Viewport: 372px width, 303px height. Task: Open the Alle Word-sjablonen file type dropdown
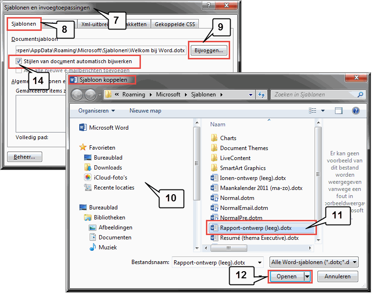tap(355, 262)
